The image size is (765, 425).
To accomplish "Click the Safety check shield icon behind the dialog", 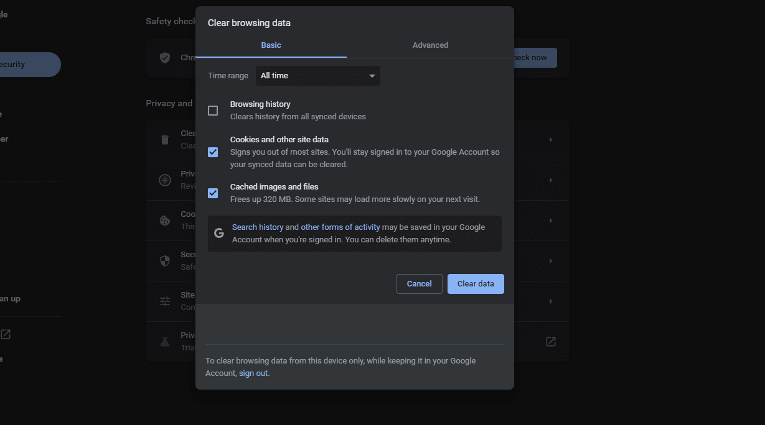I will (x=165, y=58).
